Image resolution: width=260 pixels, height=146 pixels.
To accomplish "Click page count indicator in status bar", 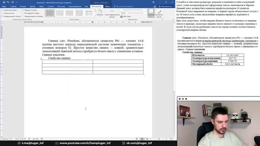I will coord(7,139).
